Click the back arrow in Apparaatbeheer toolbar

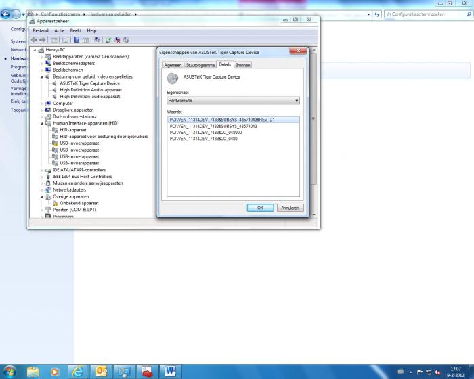tap(34, 40)
